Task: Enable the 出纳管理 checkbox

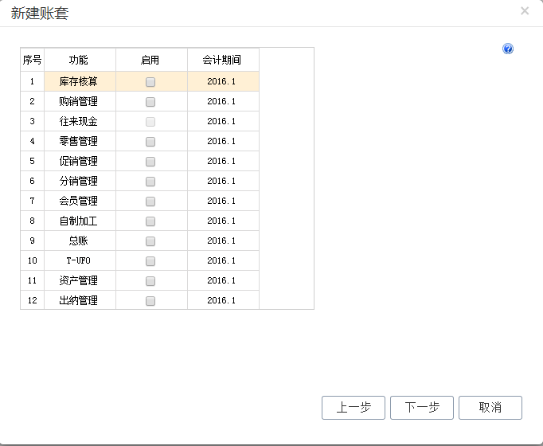Action: (x=150, y=301)
